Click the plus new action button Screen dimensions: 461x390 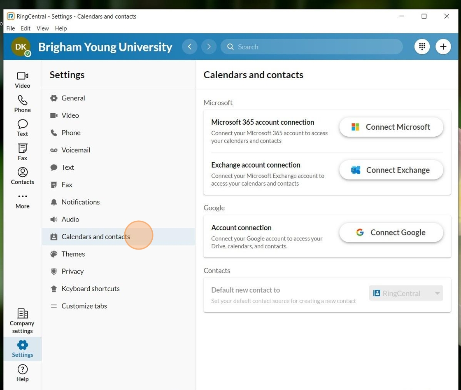tap(443, 47)
